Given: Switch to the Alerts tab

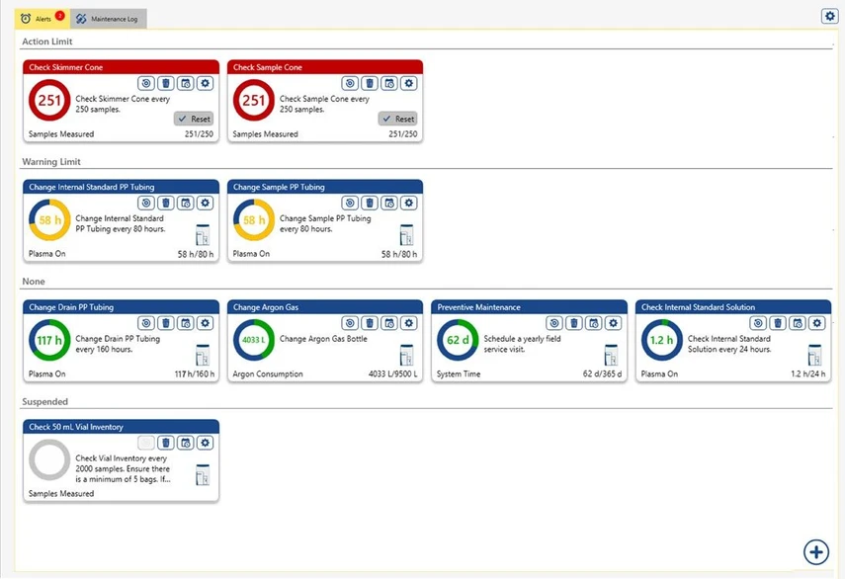Looking at the screenshot, I should point(42,18).
